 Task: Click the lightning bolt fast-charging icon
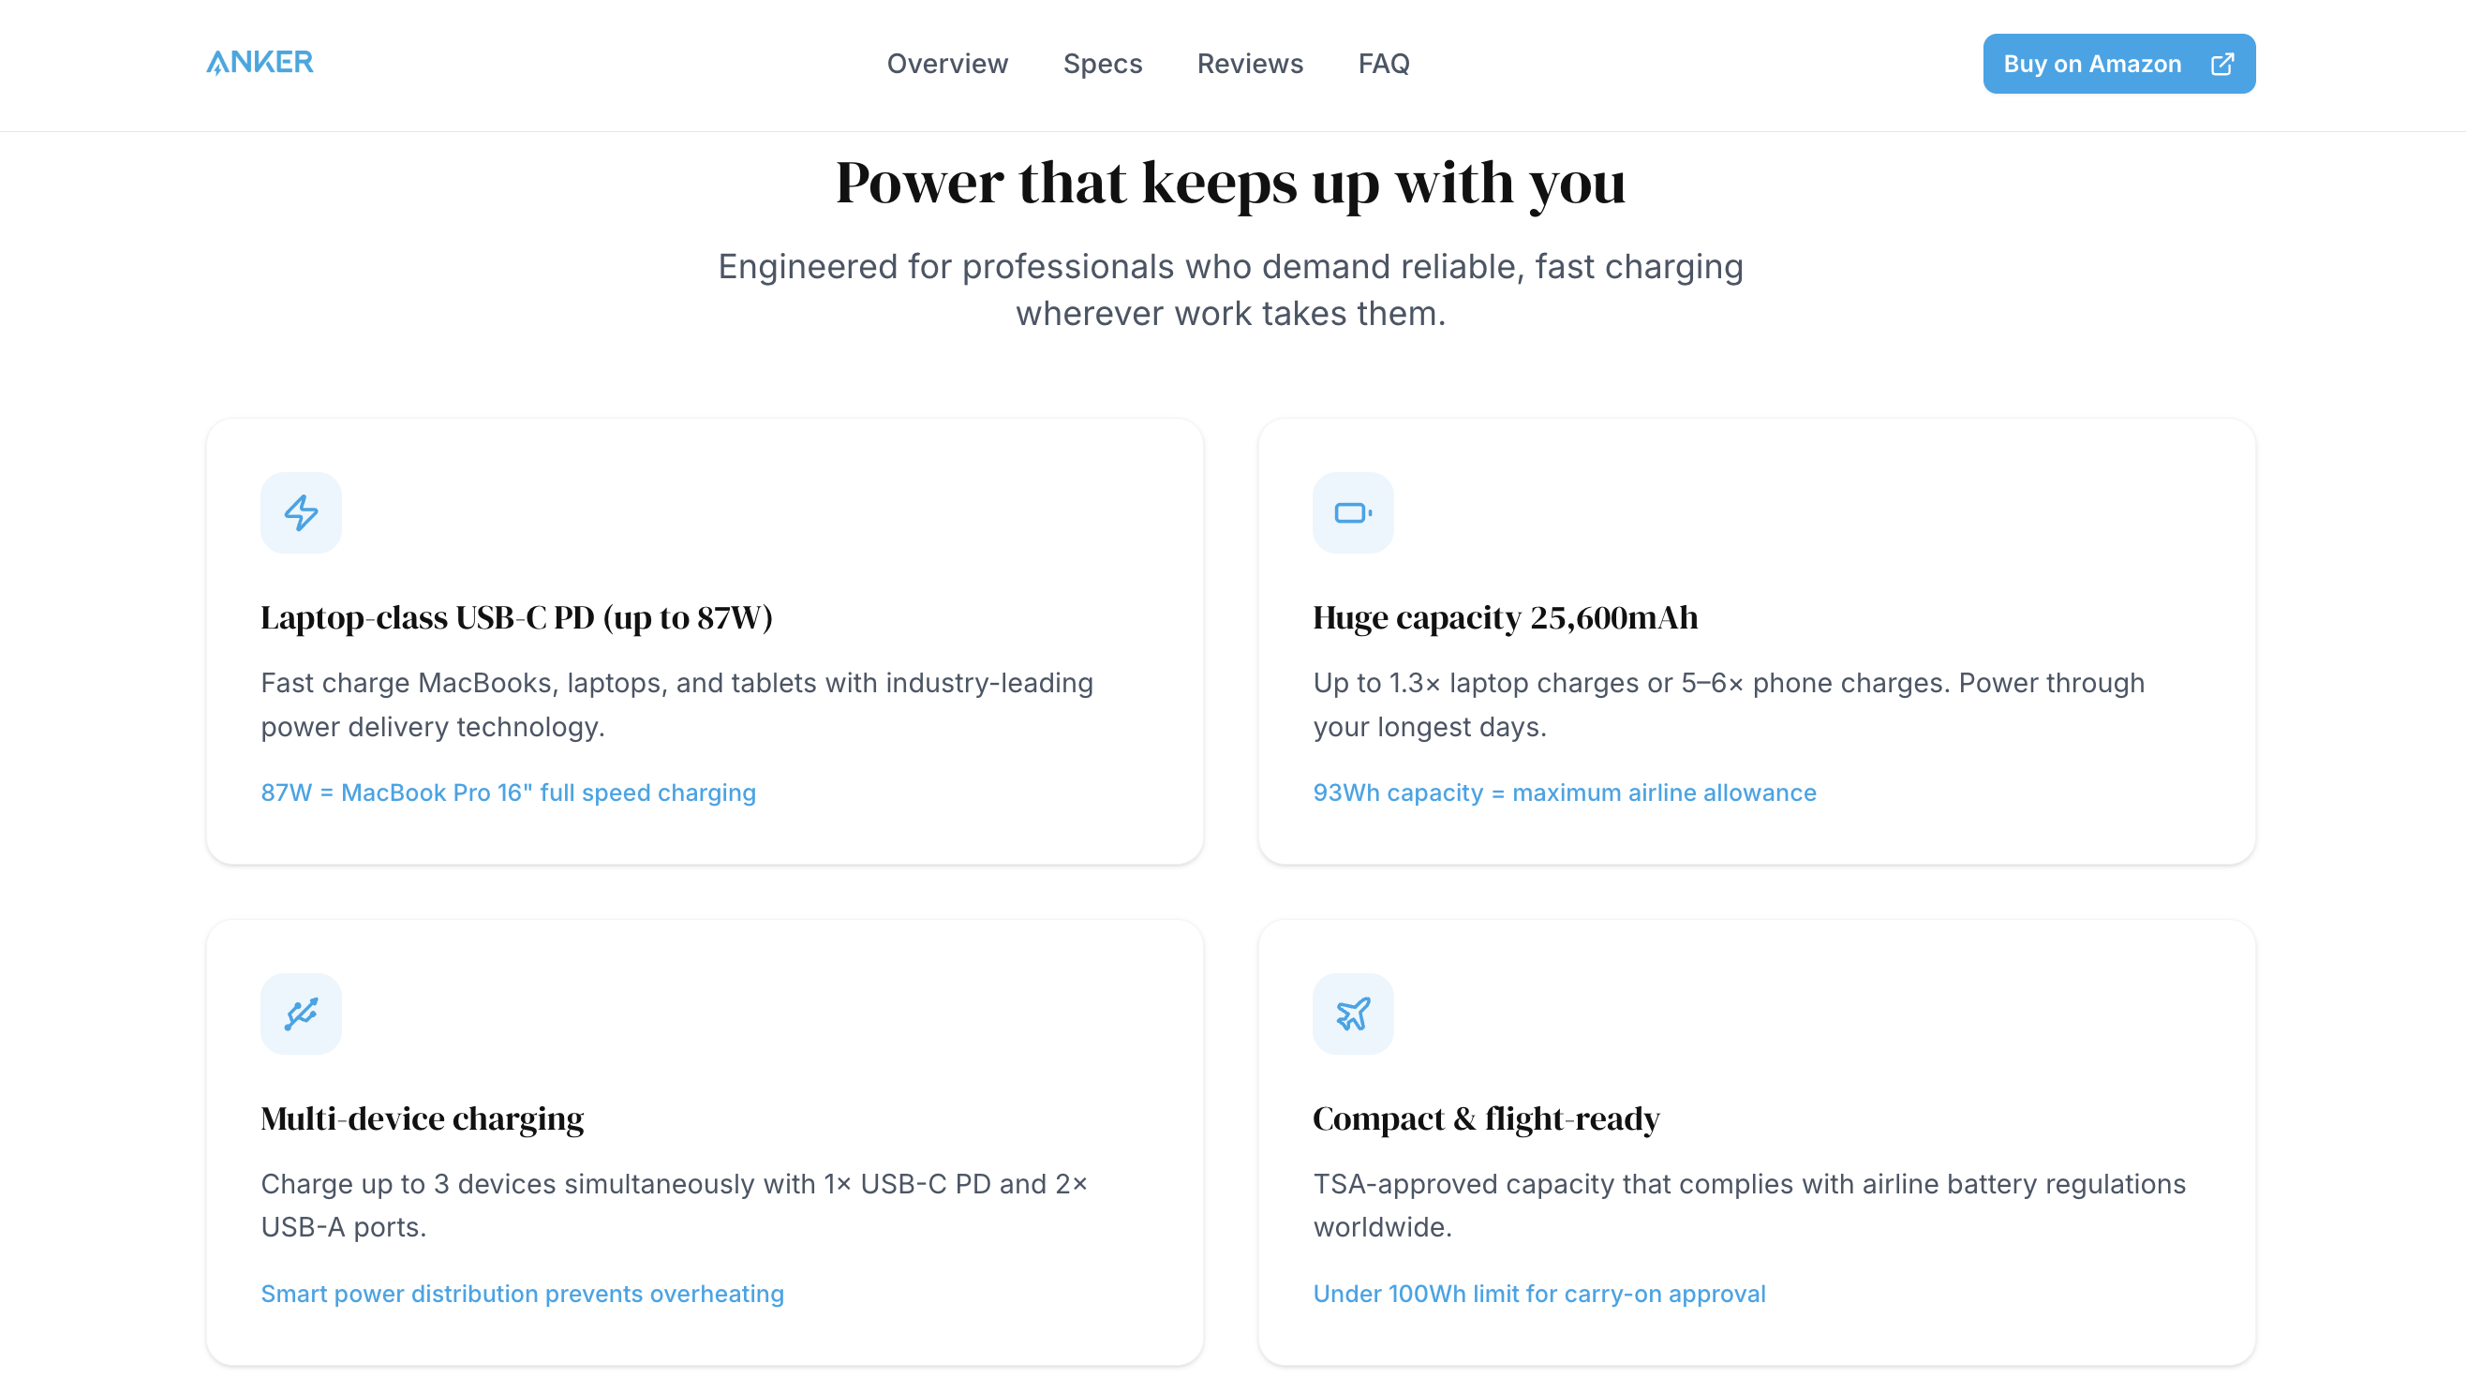(x=301, y=513)
